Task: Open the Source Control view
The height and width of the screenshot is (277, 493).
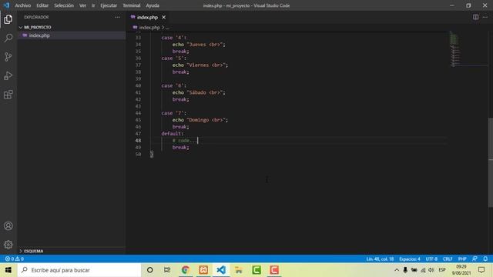Action: (x=8, y=57)
